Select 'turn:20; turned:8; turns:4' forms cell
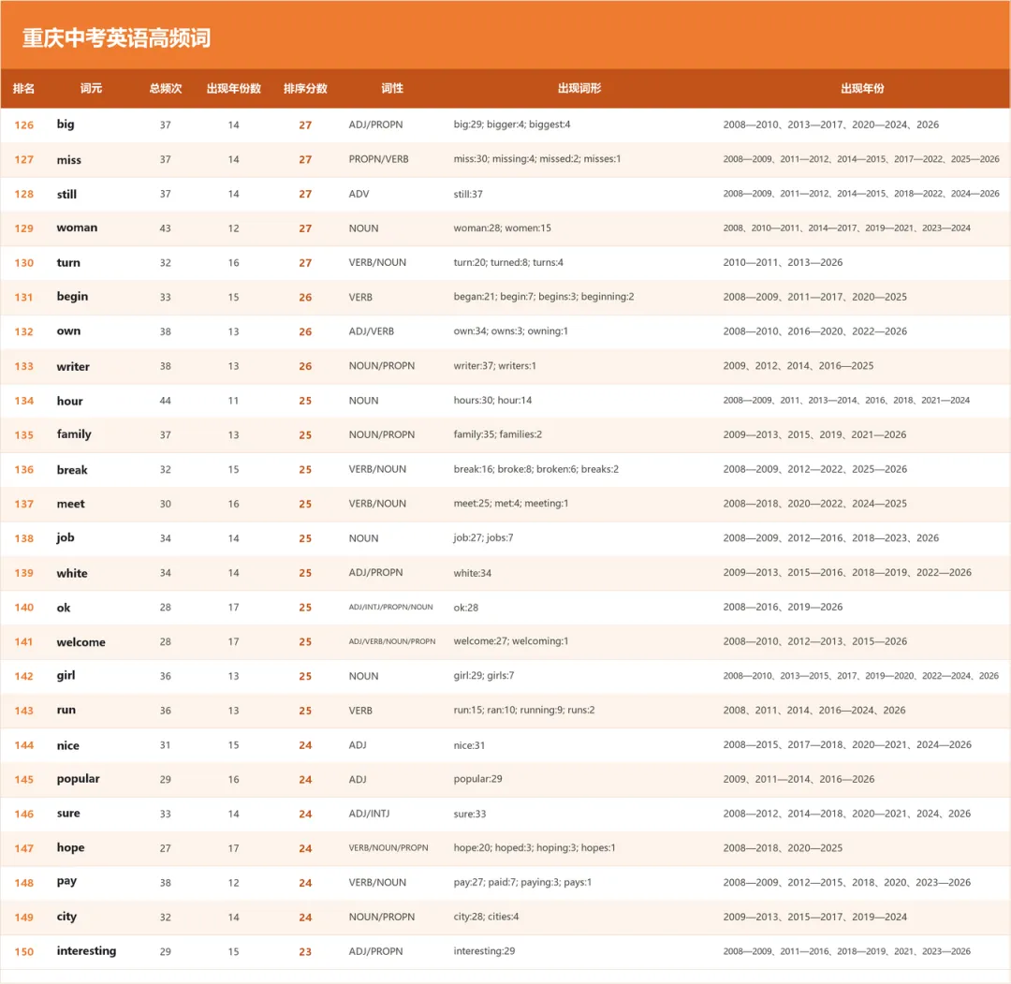Viewport: 1011px width, 984px height. [508, 262]
